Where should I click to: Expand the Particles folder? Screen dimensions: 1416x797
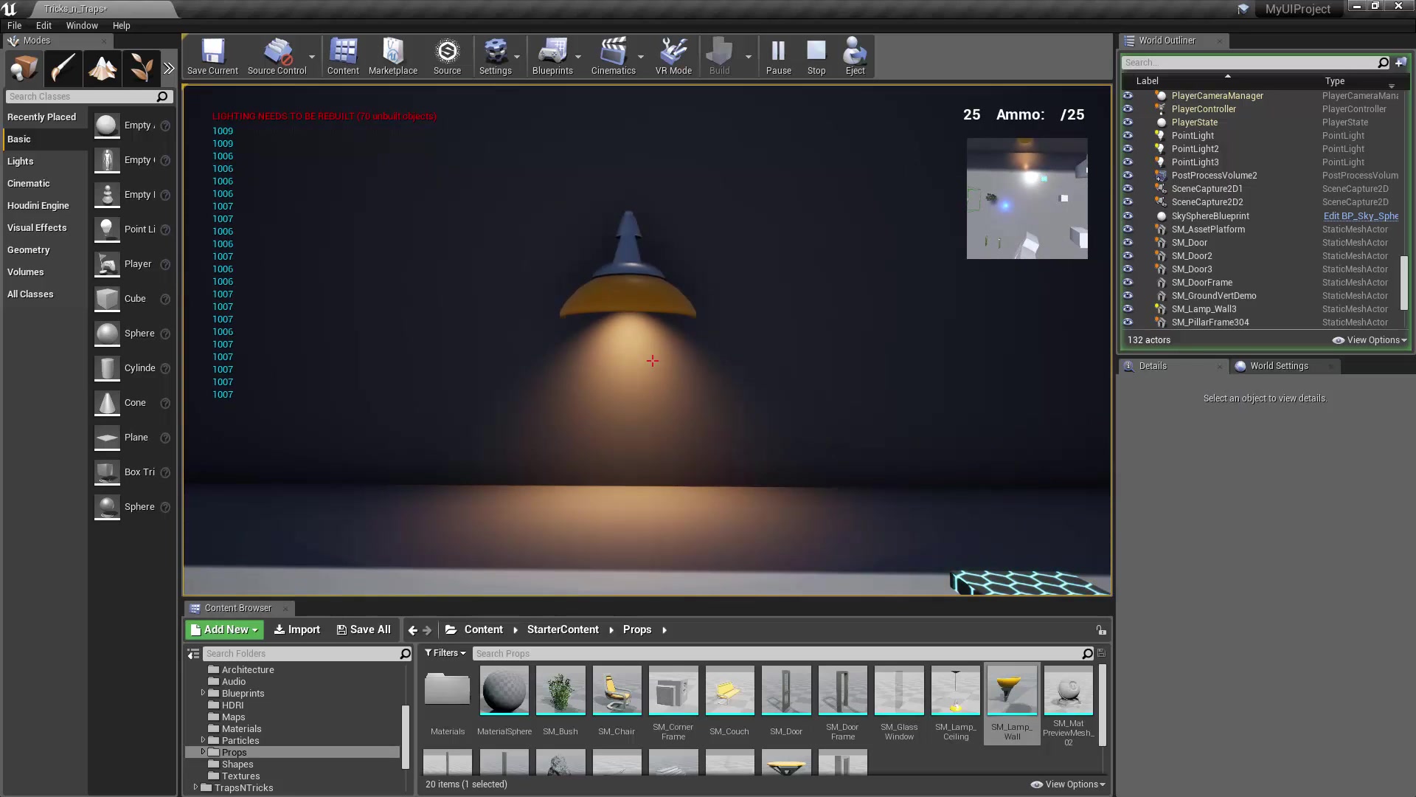click(204, 740)
